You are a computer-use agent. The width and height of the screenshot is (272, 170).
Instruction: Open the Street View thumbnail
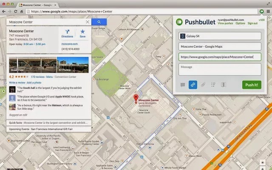point(33,65)
